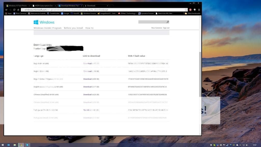The height and width of the screenshot is (147, 261).
Task: Click the scrollbar down arrow
Action: click(200, 134)
